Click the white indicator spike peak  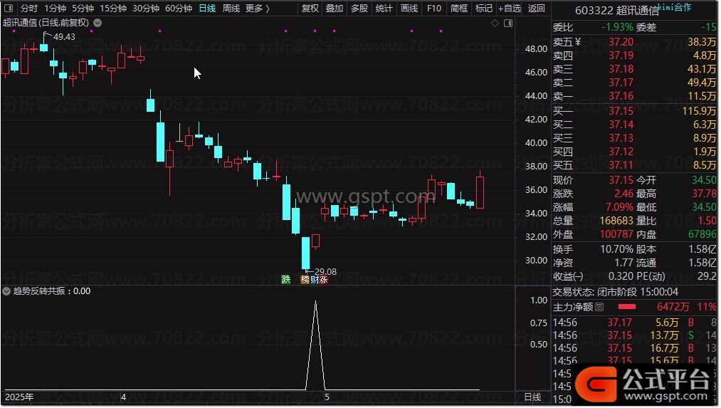(x=315, y=302)
